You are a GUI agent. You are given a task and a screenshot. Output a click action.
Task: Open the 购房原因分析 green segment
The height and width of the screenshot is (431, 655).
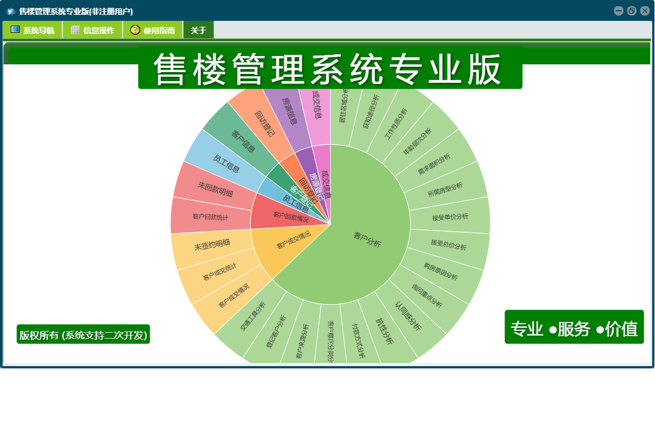(x=440, y=271)
